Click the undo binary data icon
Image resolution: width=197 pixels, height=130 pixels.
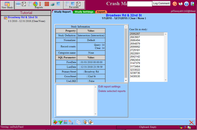[x=71, y=122]
